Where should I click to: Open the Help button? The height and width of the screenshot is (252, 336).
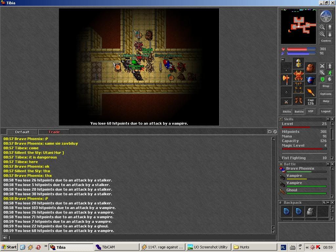[x=326, y=101]
